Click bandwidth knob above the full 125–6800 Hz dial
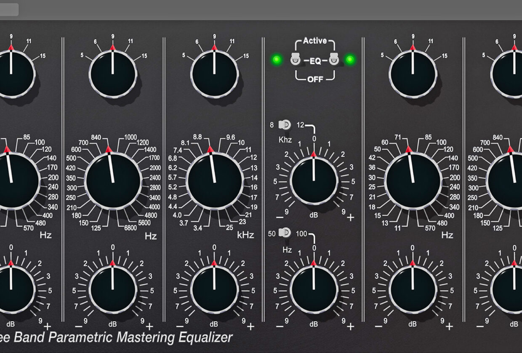Screen dimensions: 522x353 [112, 74]
